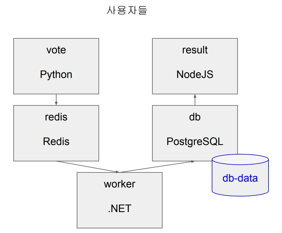Click the capitalized Redis technology text
This screenshot has width=282, height=233.
[x=56, y=141]
